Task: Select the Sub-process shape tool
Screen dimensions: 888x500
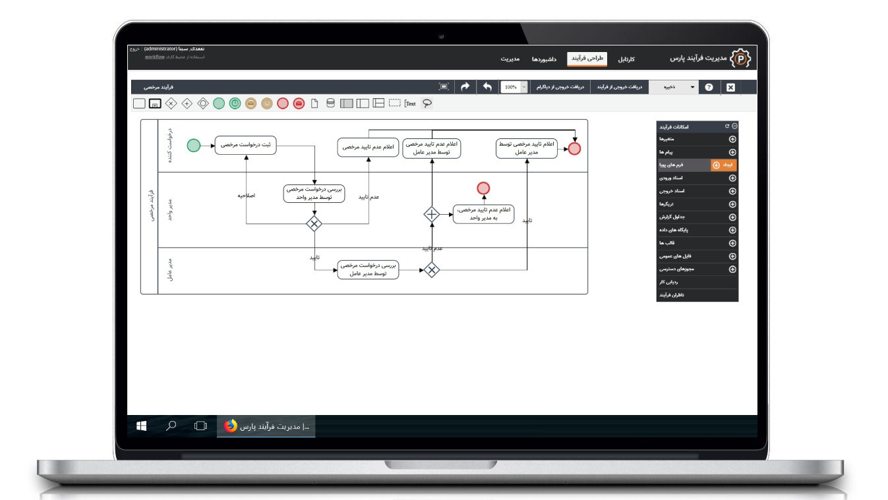Action: click(155, 103)
